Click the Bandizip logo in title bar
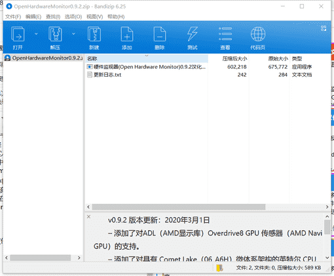The height and width of the screenshot is (276, 334). click(x=9, y=7)
